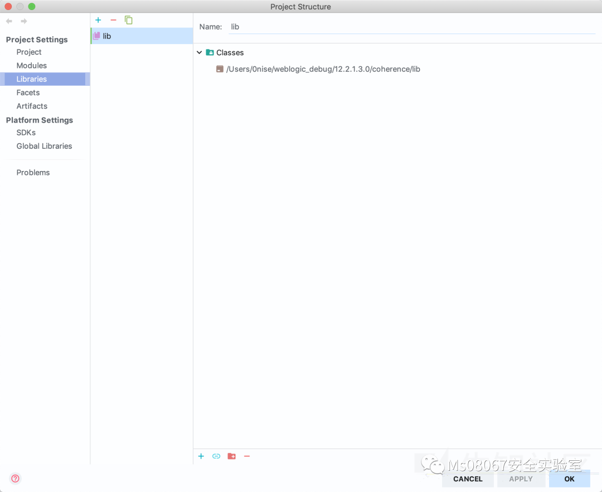This screenshot has height=492, width=602.
Task: Open Global Libraries settings
Action: [44, 146]
